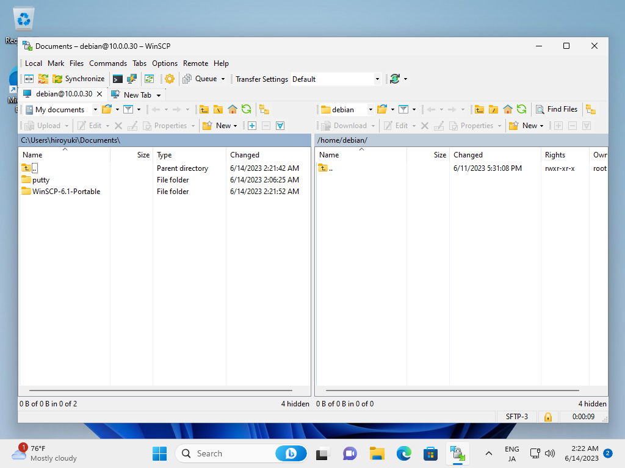Open the Options menu
The height and width of the screenshot is (468, 625).
165,63
